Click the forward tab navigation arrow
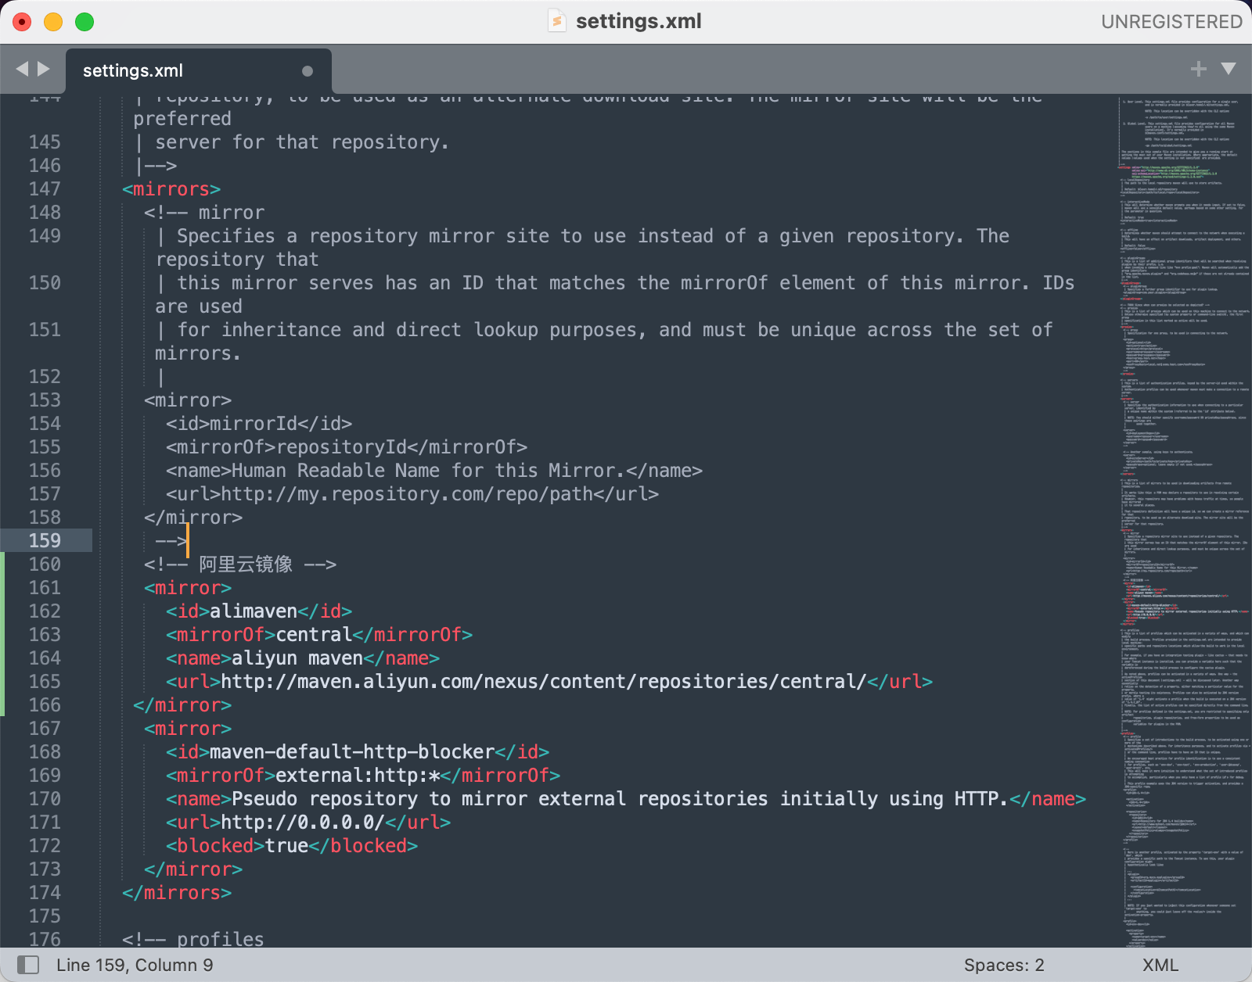The image size is (1252, 982). (x=44, y=69)
